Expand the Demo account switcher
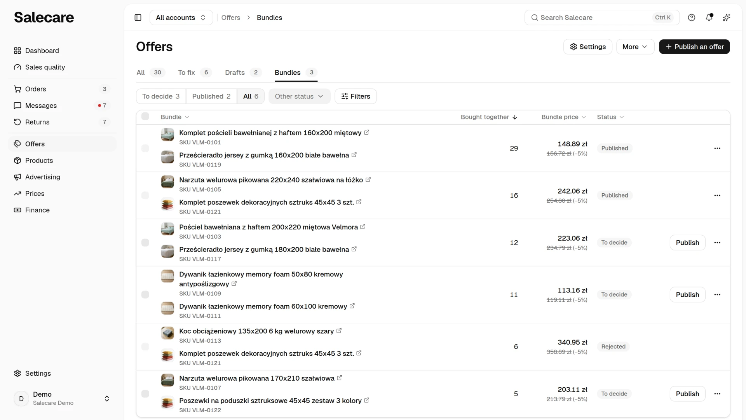The width and height of the screenshot is (746, 420). click(62, 399)
